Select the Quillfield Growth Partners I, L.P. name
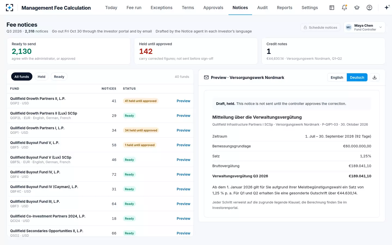Image resolution: width=392 pixels, height=245 pixels. point(37,128)
